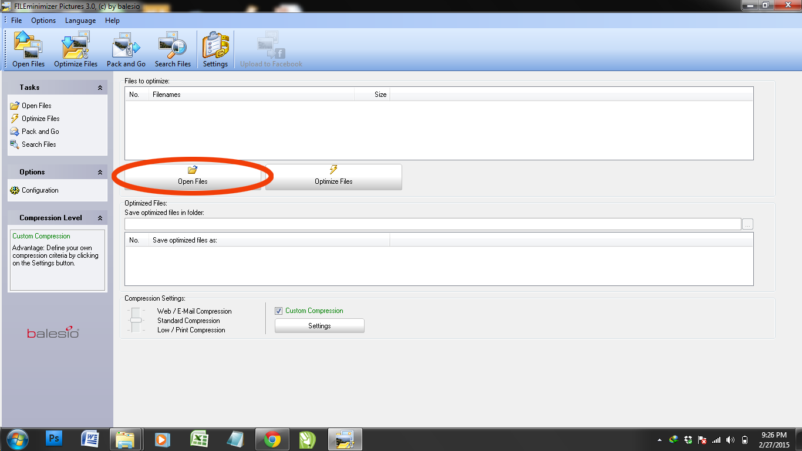Click the large Optimize Files button
The image size is (802, 451).
coord(333,177)
